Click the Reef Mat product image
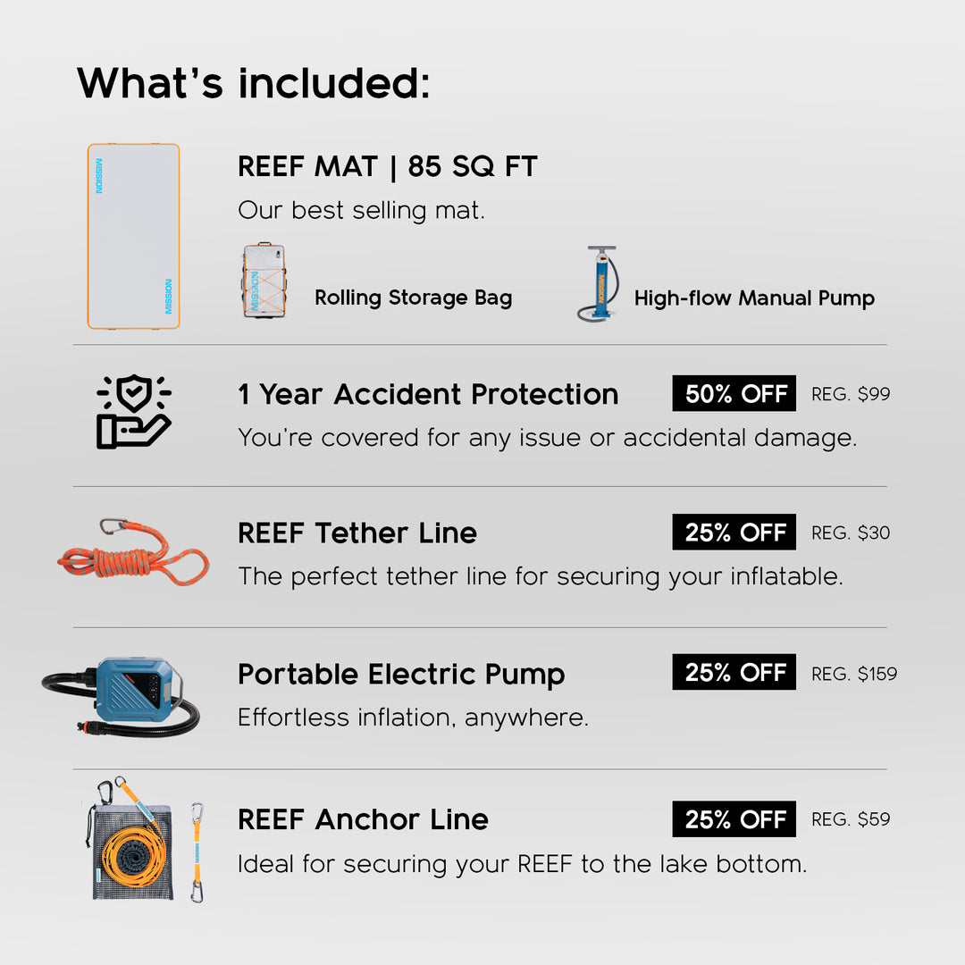 [x=133, y=237]
